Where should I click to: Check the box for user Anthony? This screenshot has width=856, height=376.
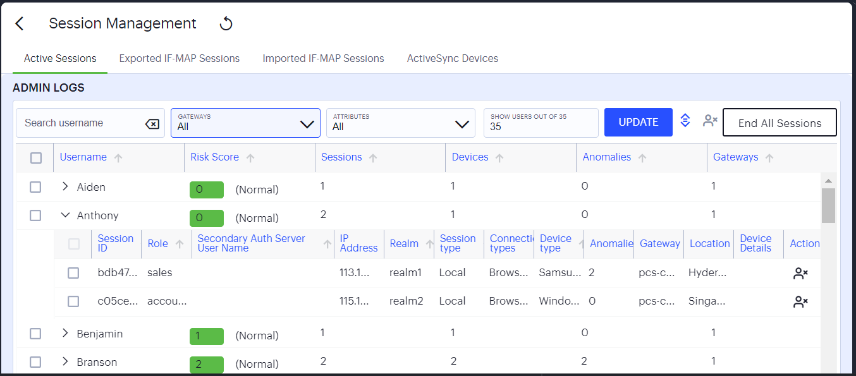point(35,215)
